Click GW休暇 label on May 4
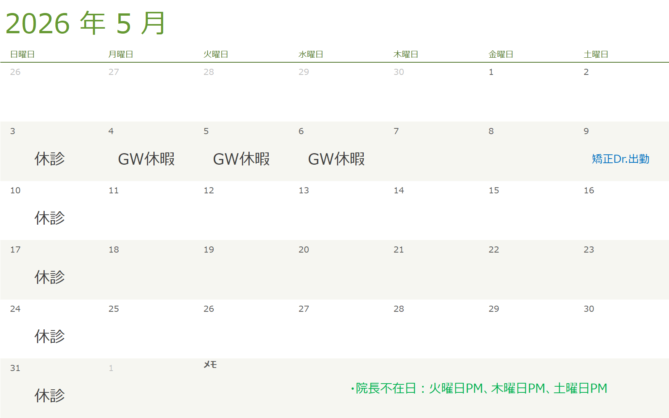Viewport: 669px width, 418px height. 146,159
